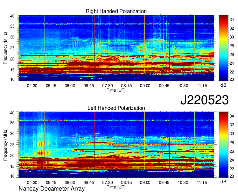Click the Left Handed Polarization spectrogram
238x193 pixels.
(116, 145)
